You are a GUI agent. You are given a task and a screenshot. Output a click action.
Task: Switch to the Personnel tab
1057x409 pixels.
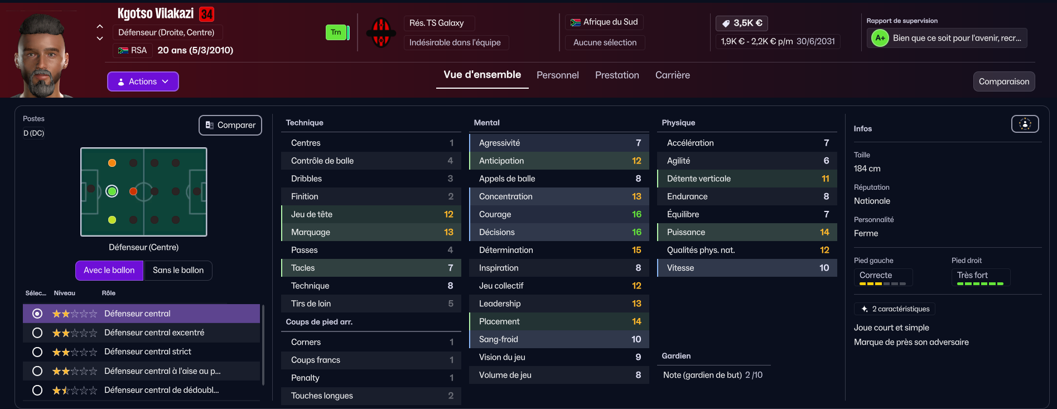pyautogui.click(x=557, y=75)
